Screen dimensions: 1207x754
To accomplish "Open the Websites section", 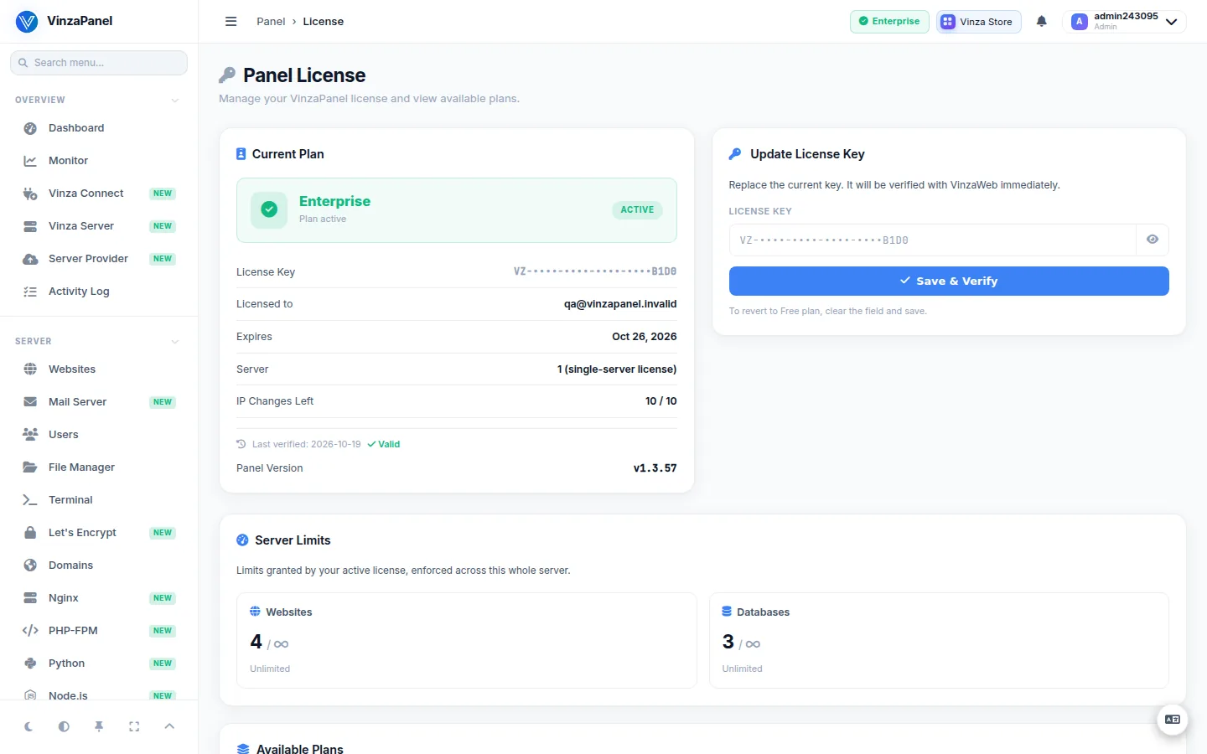I will coord(99,369).
